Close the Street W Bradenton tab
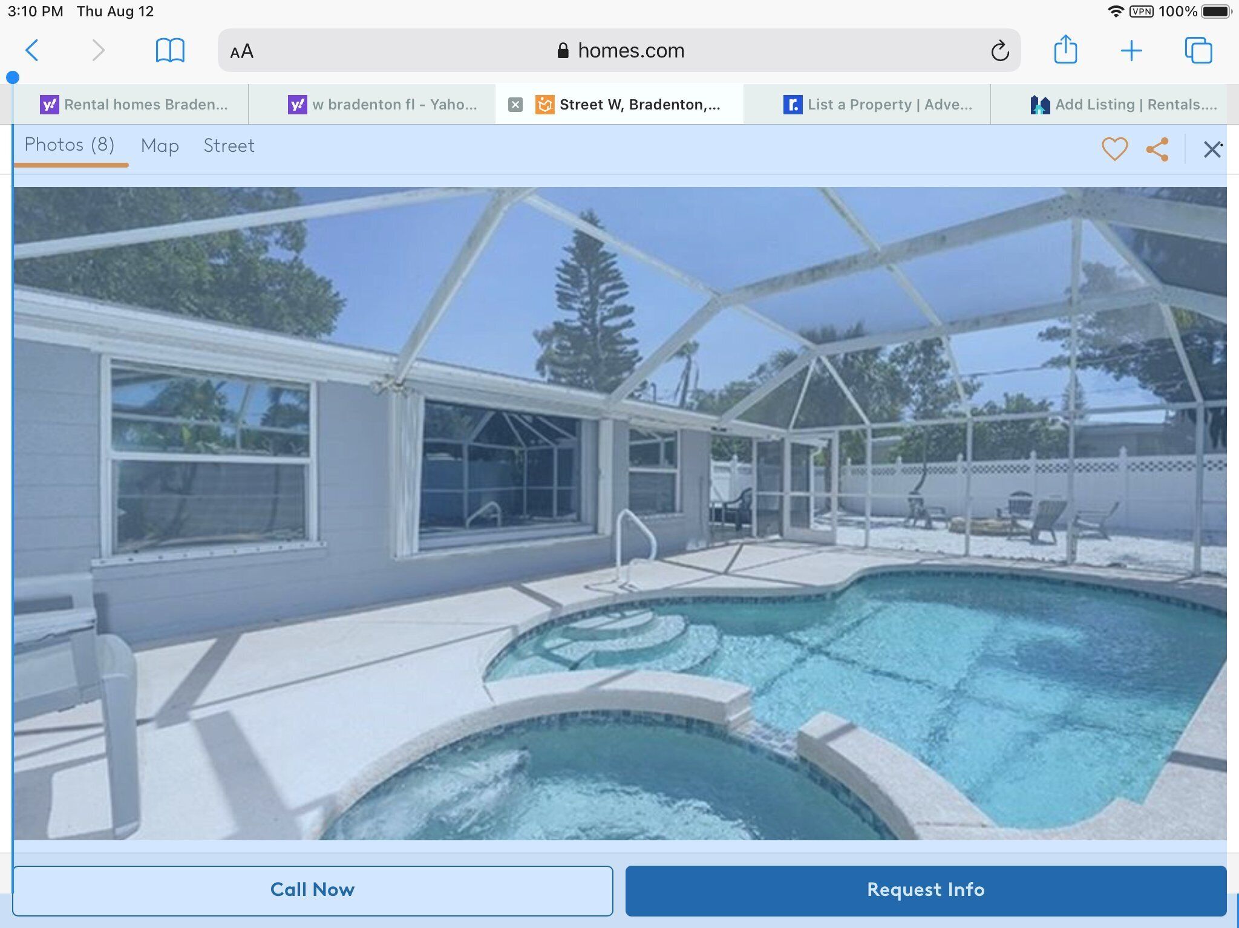This screenshot has width=1239, height=928. (x=515, y=105)
